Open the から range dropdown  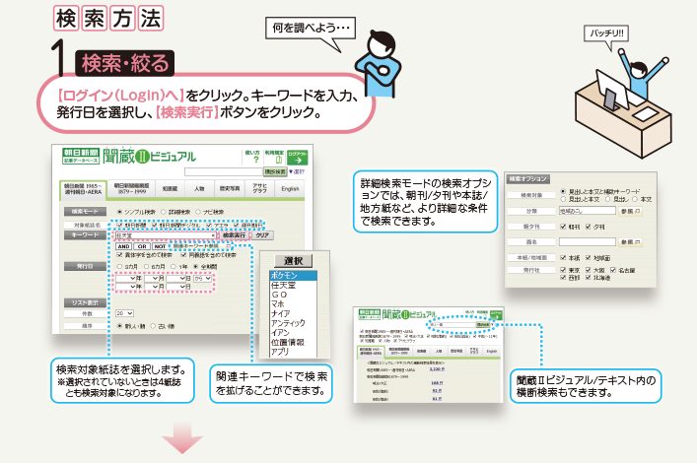(202, 278)
